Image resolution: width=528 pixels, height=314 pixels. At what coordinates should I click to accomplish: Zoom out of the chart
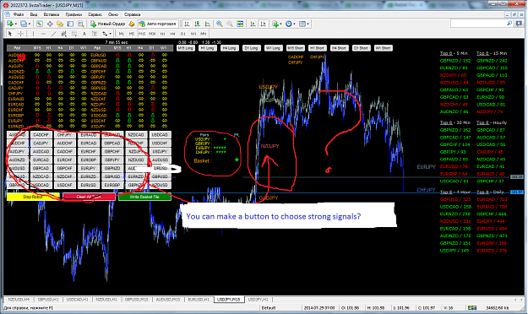tap(230, 24)
